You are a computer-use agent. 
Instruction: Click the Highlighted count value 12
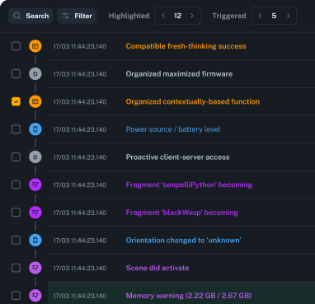178,16
